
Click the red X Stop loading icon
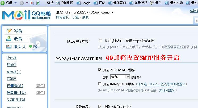(32, 3)
